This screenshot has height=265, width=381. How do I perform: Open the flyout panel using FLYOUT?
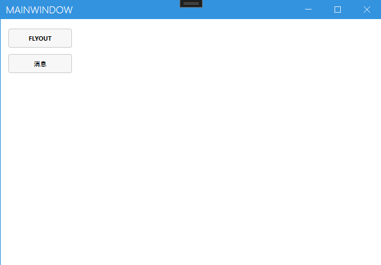40,38
